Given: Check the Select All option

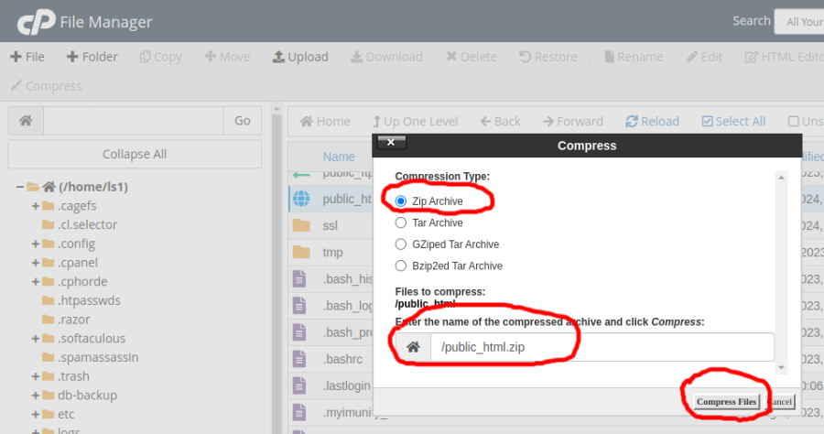Looking at the screenshot, I should click(x=708, y=121).
